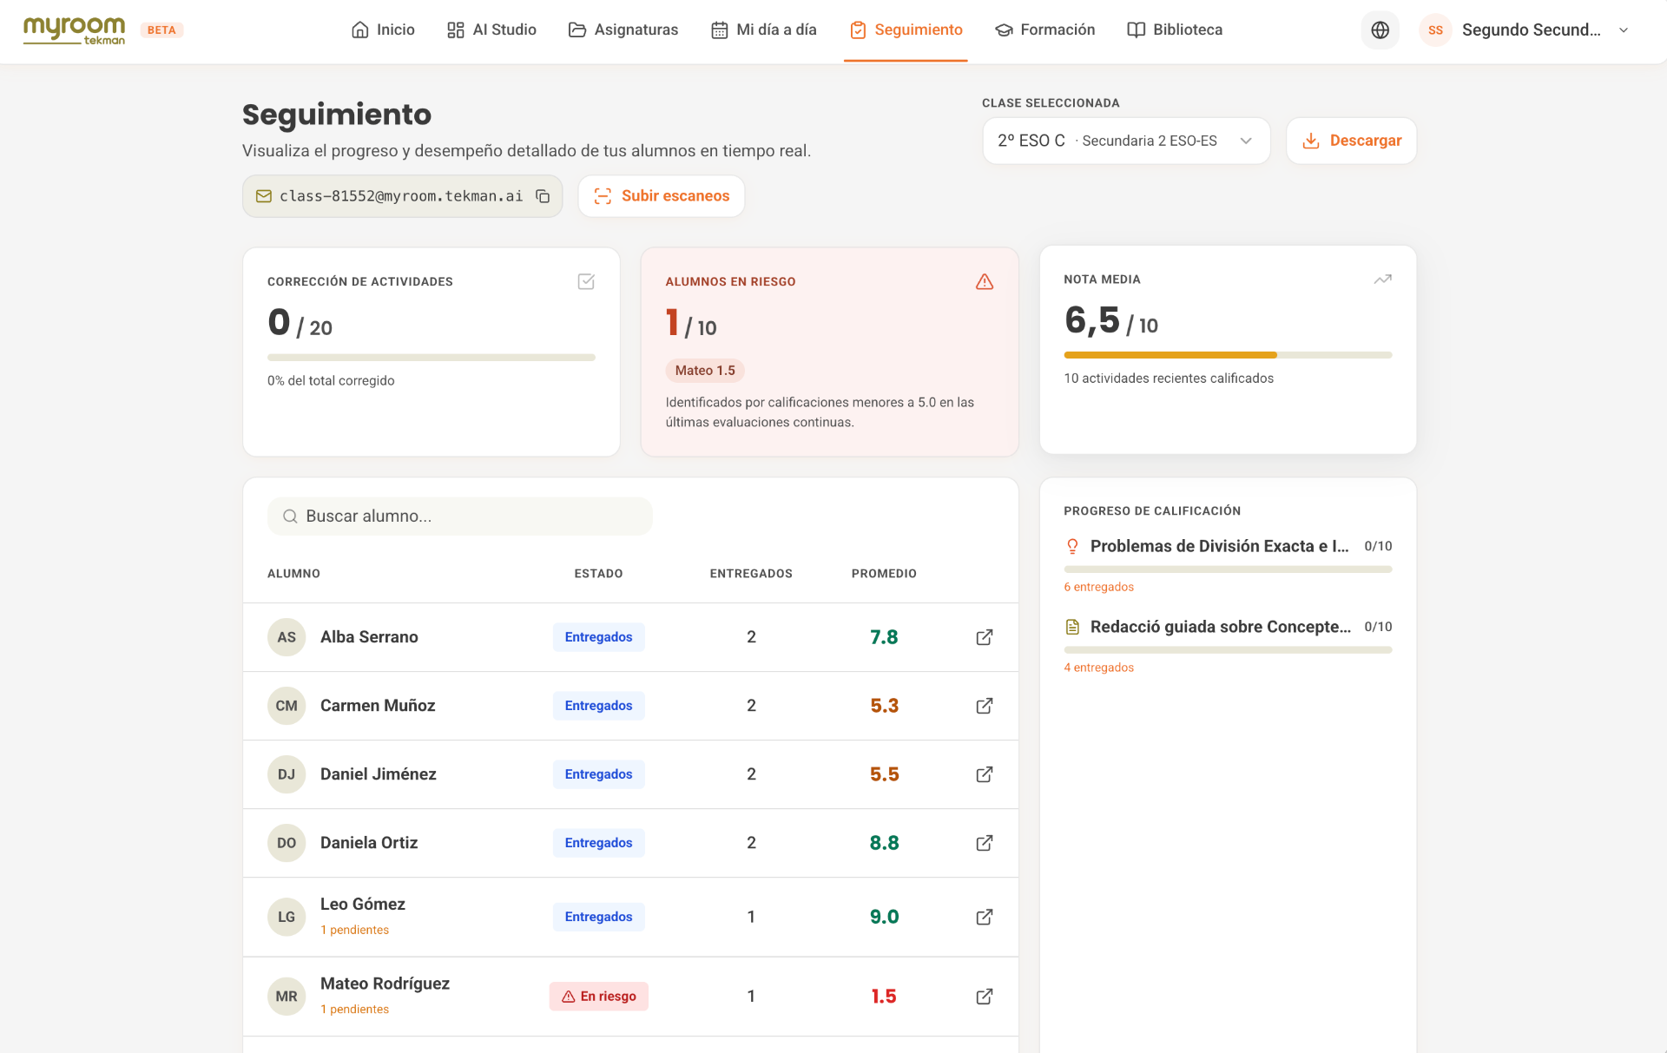The height and width of the screenshot is (1053, 1667).
Task: Select the Seguimiento tab
Action: pos(906,30)
